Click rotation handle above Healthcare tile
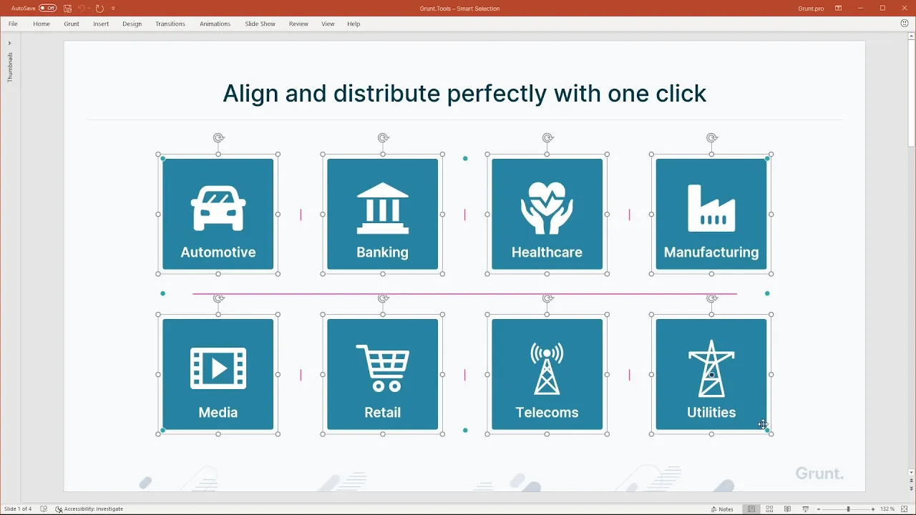916x515 pixels. (547, 138)
